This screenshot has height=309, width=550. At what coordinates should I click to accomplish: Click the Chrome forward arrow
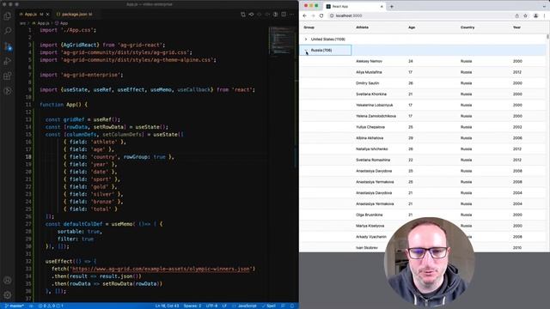tap(313, 15)
